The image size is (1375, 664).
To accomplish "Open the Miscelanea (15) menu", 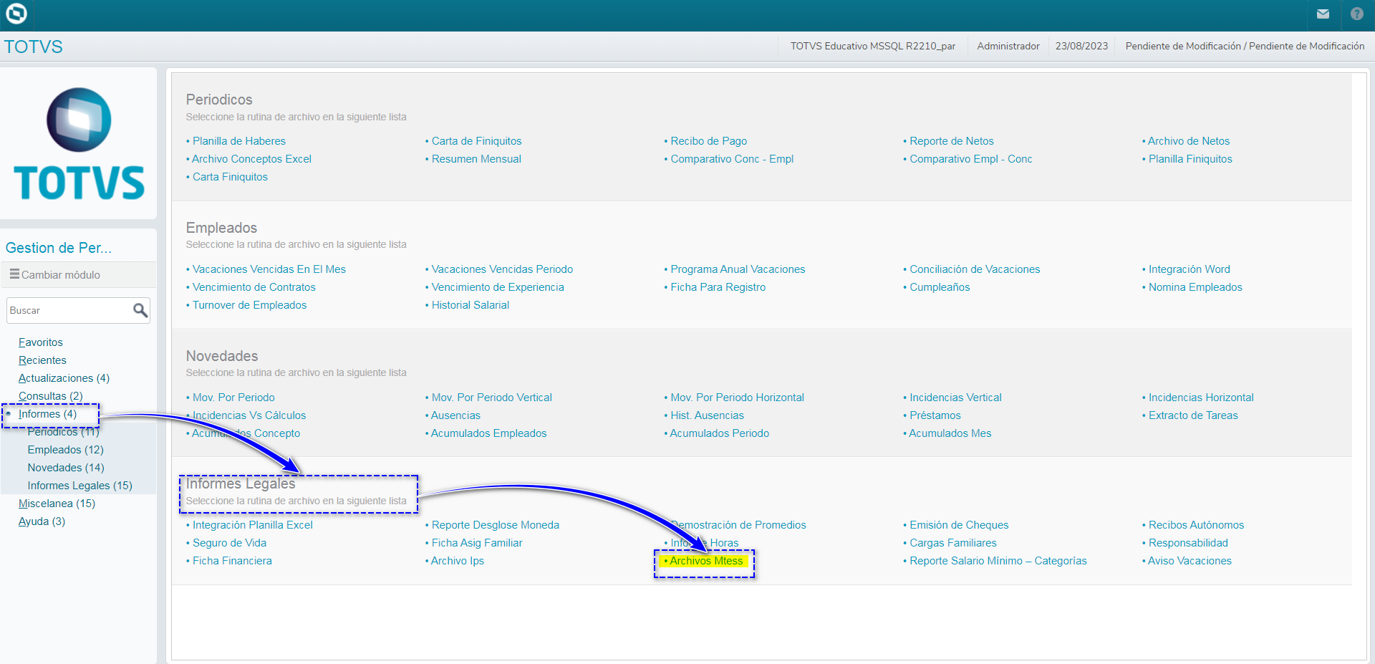I will [x=57, y=504].
